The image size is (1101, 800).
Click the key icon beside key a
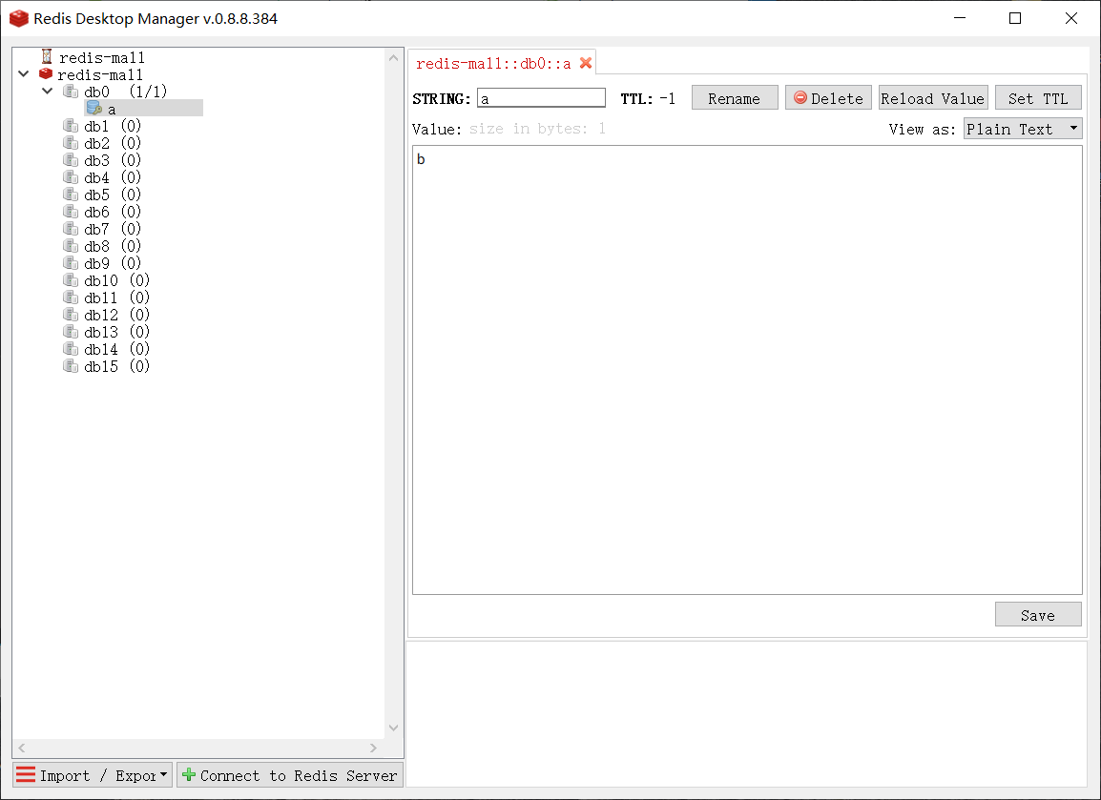[94, 108]
